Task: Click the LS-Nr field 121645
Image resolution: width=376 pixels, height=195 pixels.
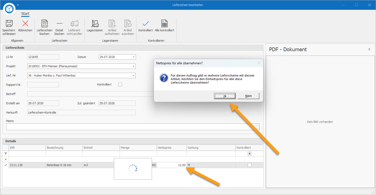Action: pyautogui.click(x=43, y=57)
